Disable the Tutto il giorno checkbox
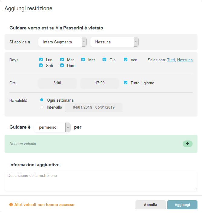This screenshot has height=213, width=202. coord(125,83)
